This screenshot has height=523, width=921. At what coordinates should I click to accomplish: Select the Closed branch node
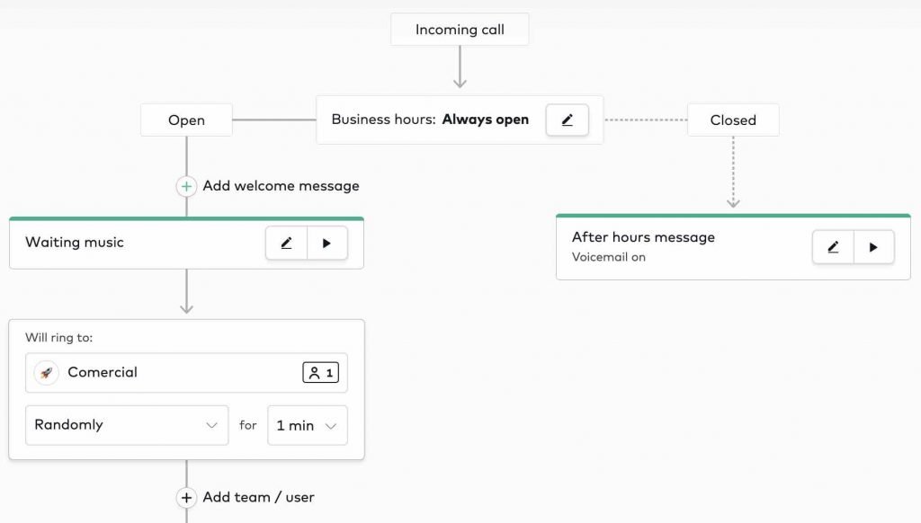[733, 120]
